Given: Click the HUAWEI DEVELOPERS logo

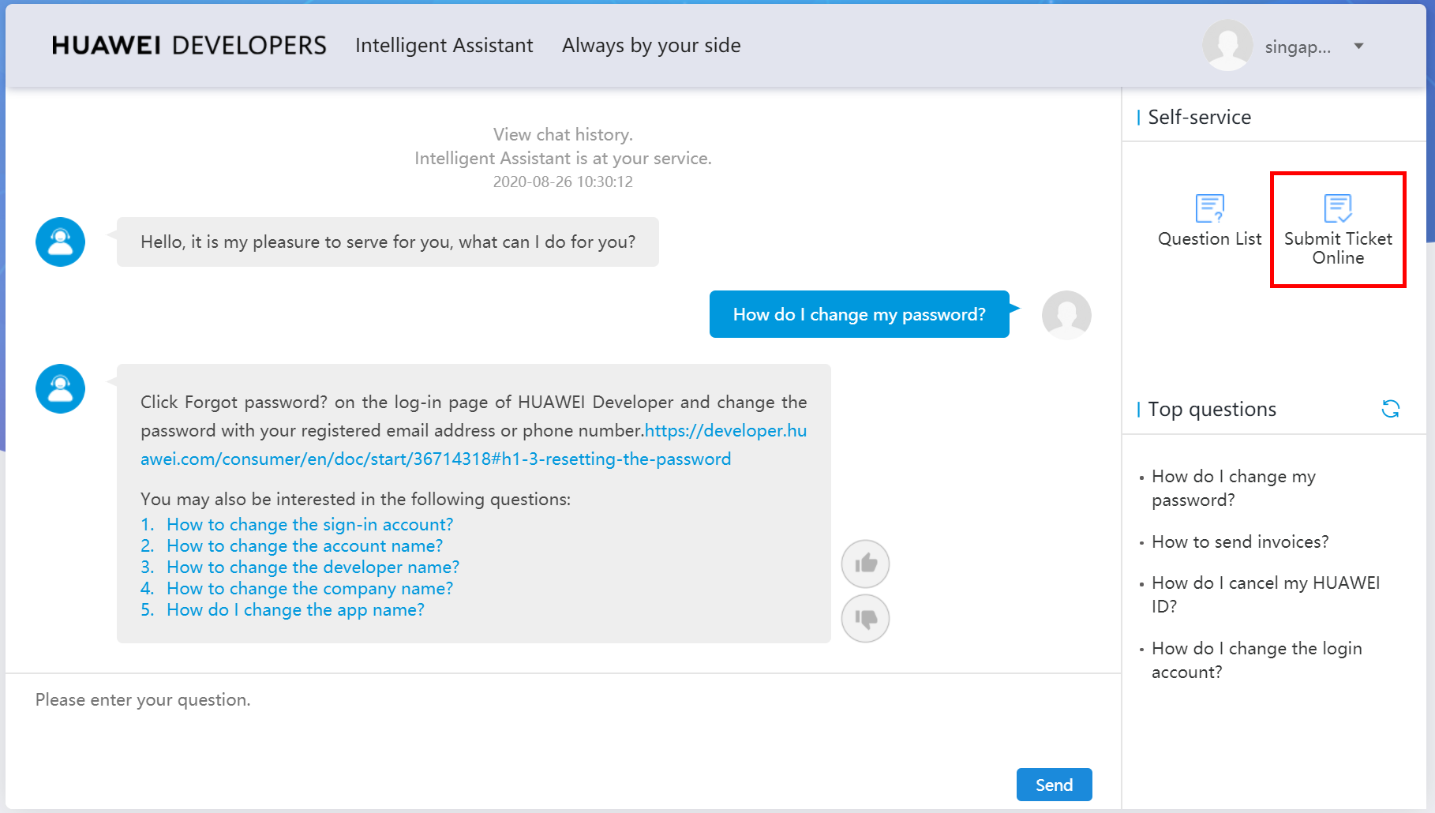Looking at the screenshot, I should click(189, 46).
